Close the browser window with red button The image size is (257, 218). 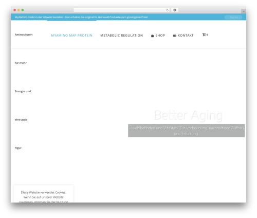coord(15,10)
